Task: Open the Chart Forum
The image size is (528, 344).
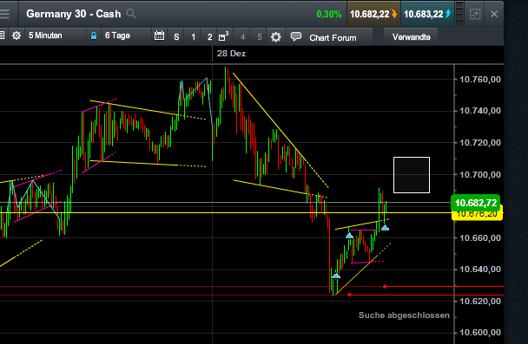Action: pyautogui.click(x=333, y=37)
